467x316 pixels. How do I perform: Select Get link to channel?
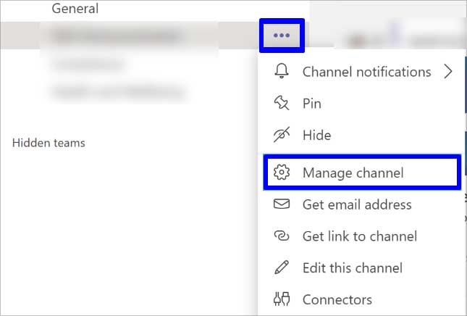(x=362, y=236)
